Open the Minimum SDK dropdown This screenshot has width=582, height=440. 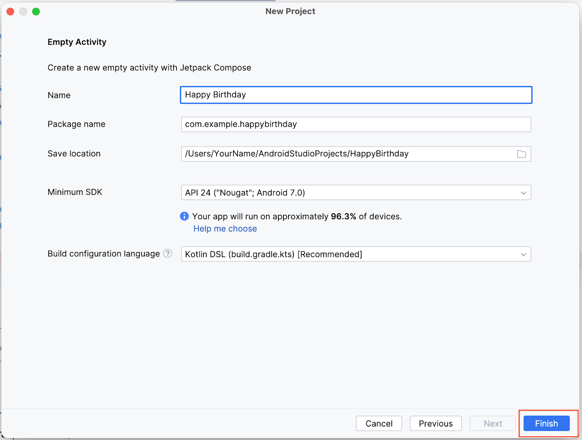coord(356,193)
